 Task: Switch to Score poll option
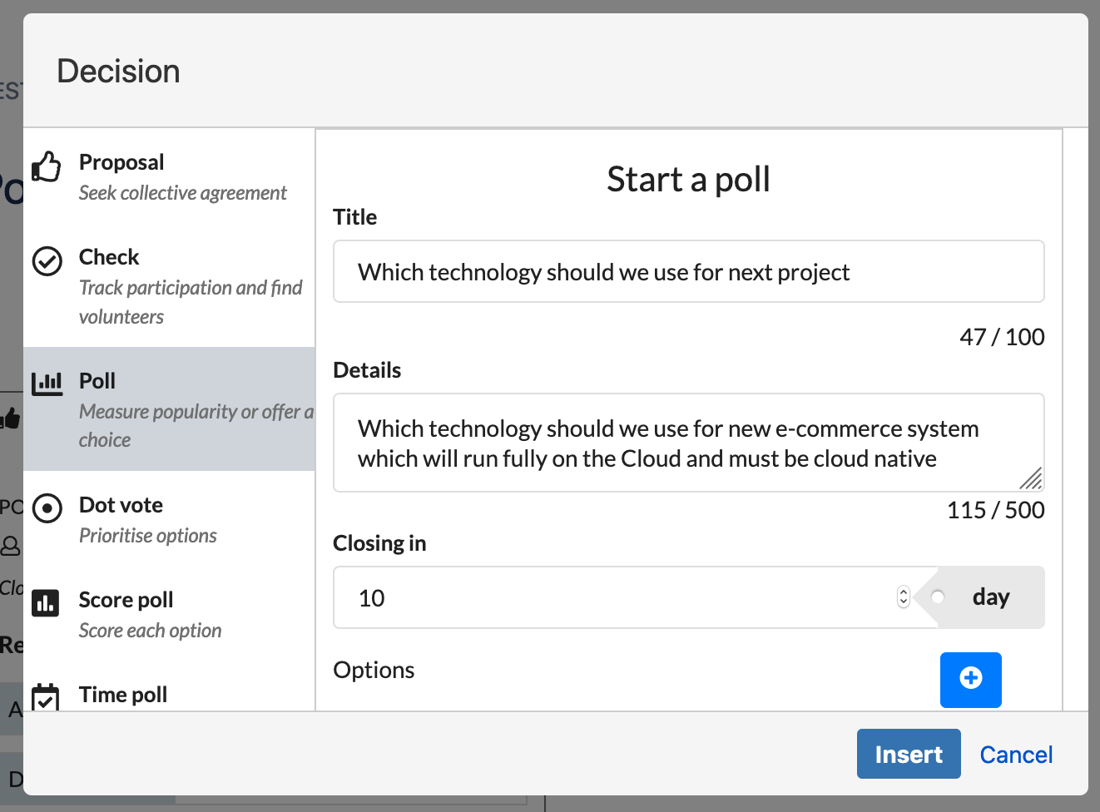click(x=126, y=600)
